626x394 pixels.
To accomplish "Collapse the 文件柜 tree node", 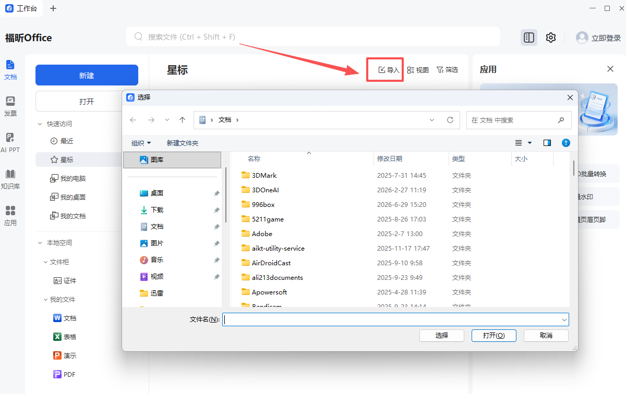I will pos(45,262).
